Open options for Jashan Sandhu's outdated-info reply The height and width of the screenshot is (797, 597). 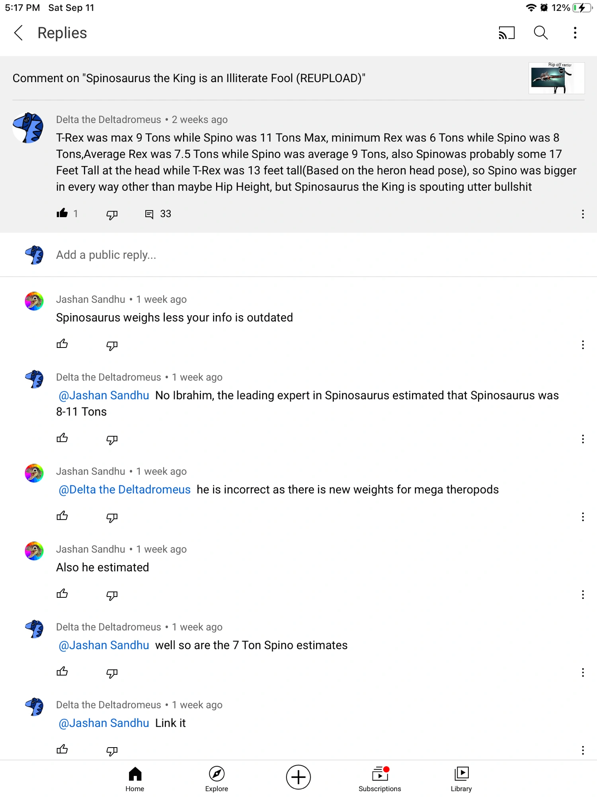(x=582, y=345)
